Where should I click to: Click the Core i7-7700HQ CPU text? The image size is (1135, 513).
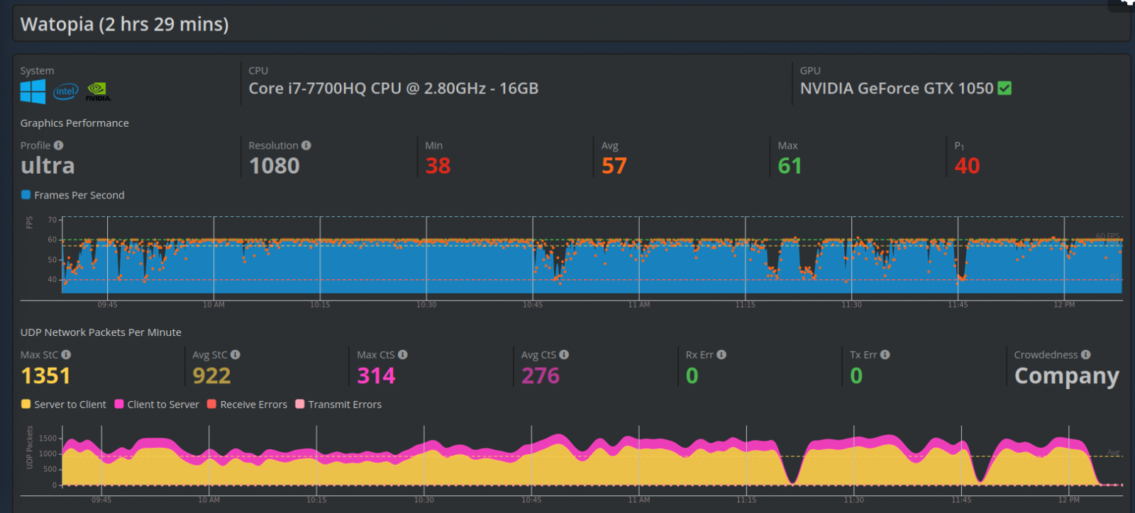pyautogui.click(x=394, y=89)
